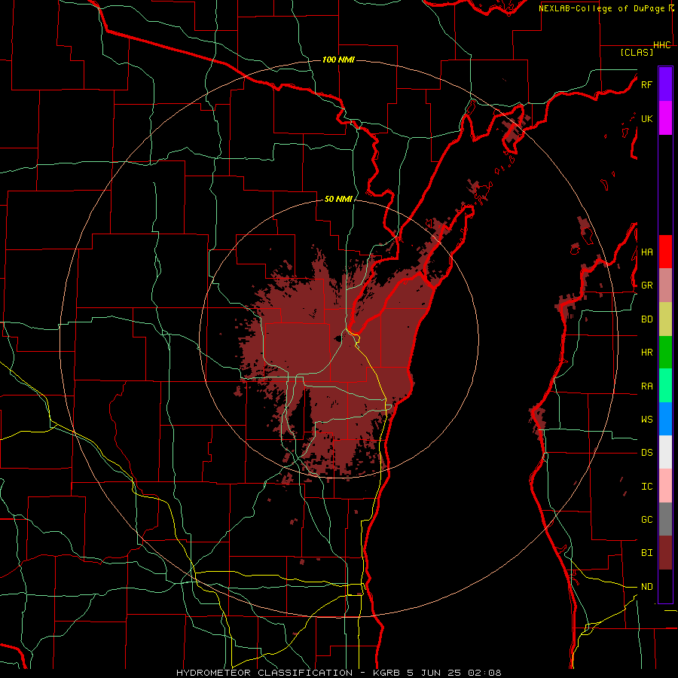Click the [CLAS] unit label
This screenshot has width=678, height=678.
coord(637,52)
